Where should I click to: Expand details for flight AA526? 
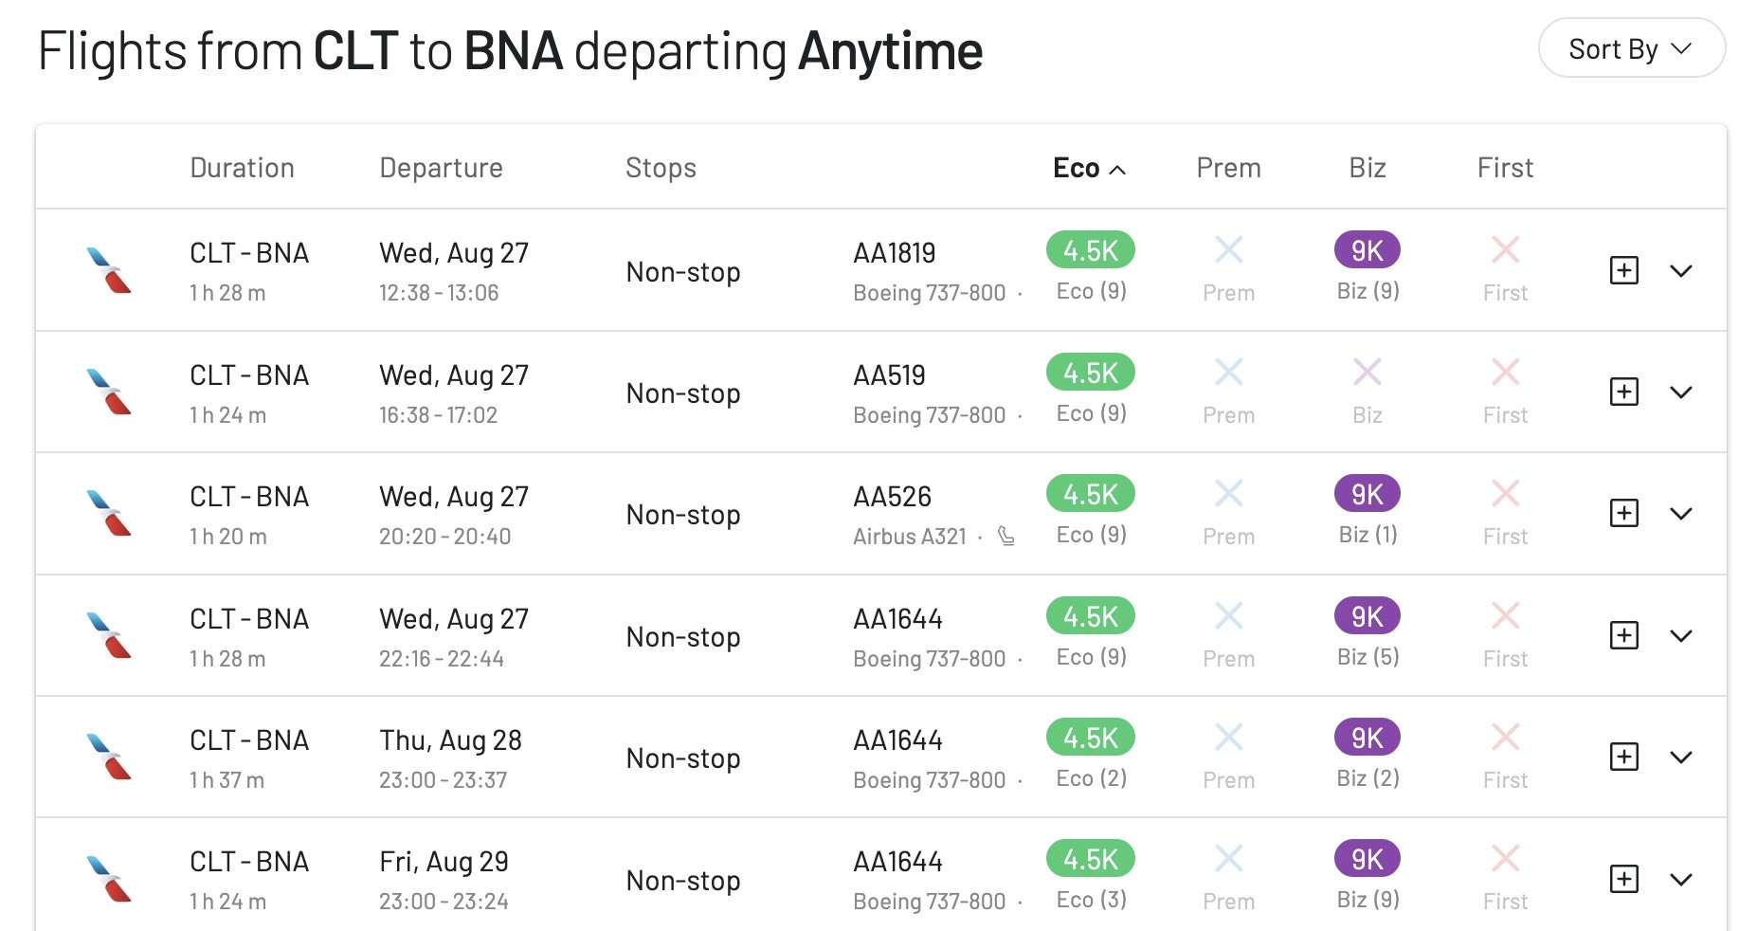(1681, 514)
